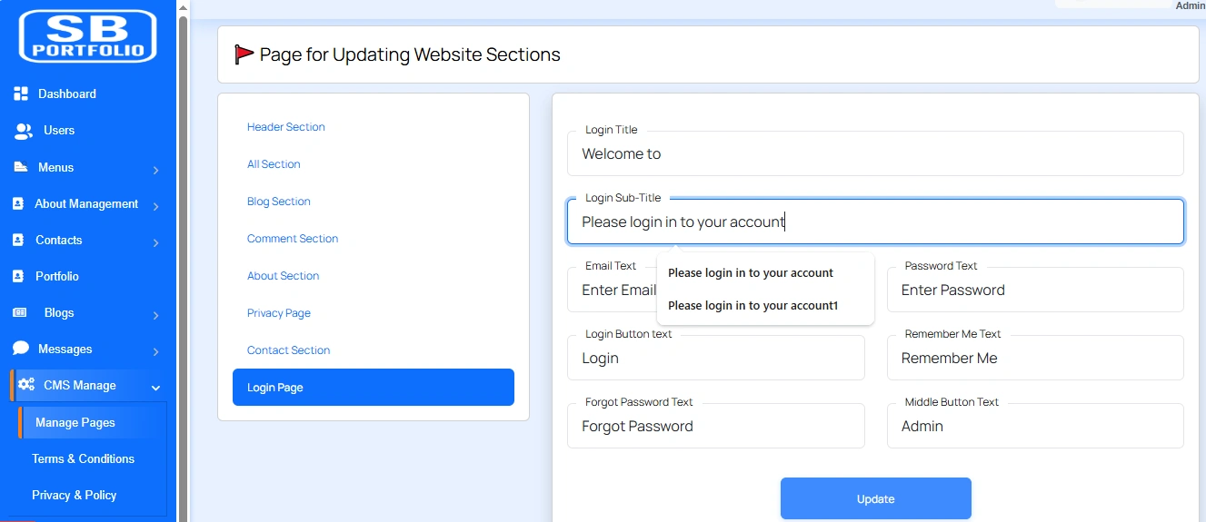Click the Blogs sidebar icon
Image resolution: width=1206 pixels, height=522 pixels.
tap(19, 312)
